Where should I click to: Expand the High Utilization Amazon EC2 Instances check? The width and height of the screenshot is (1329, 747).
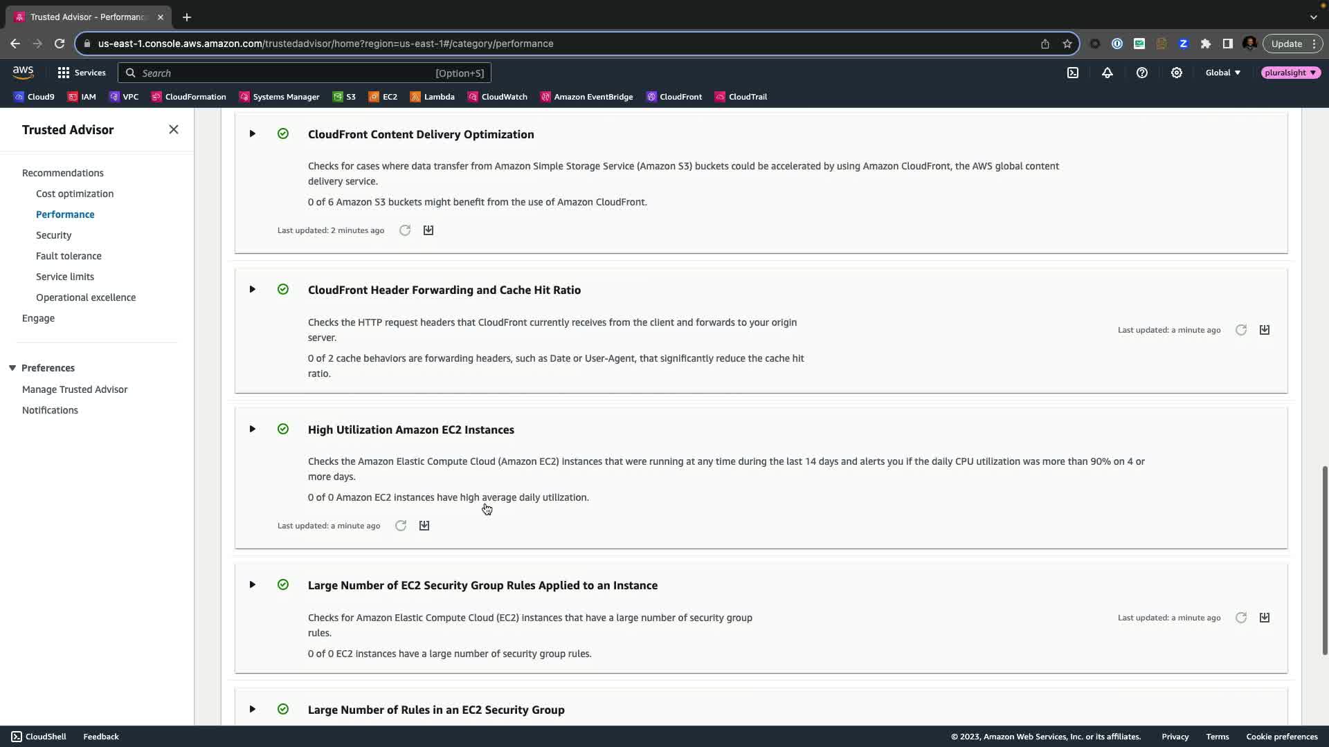(253, 429)
